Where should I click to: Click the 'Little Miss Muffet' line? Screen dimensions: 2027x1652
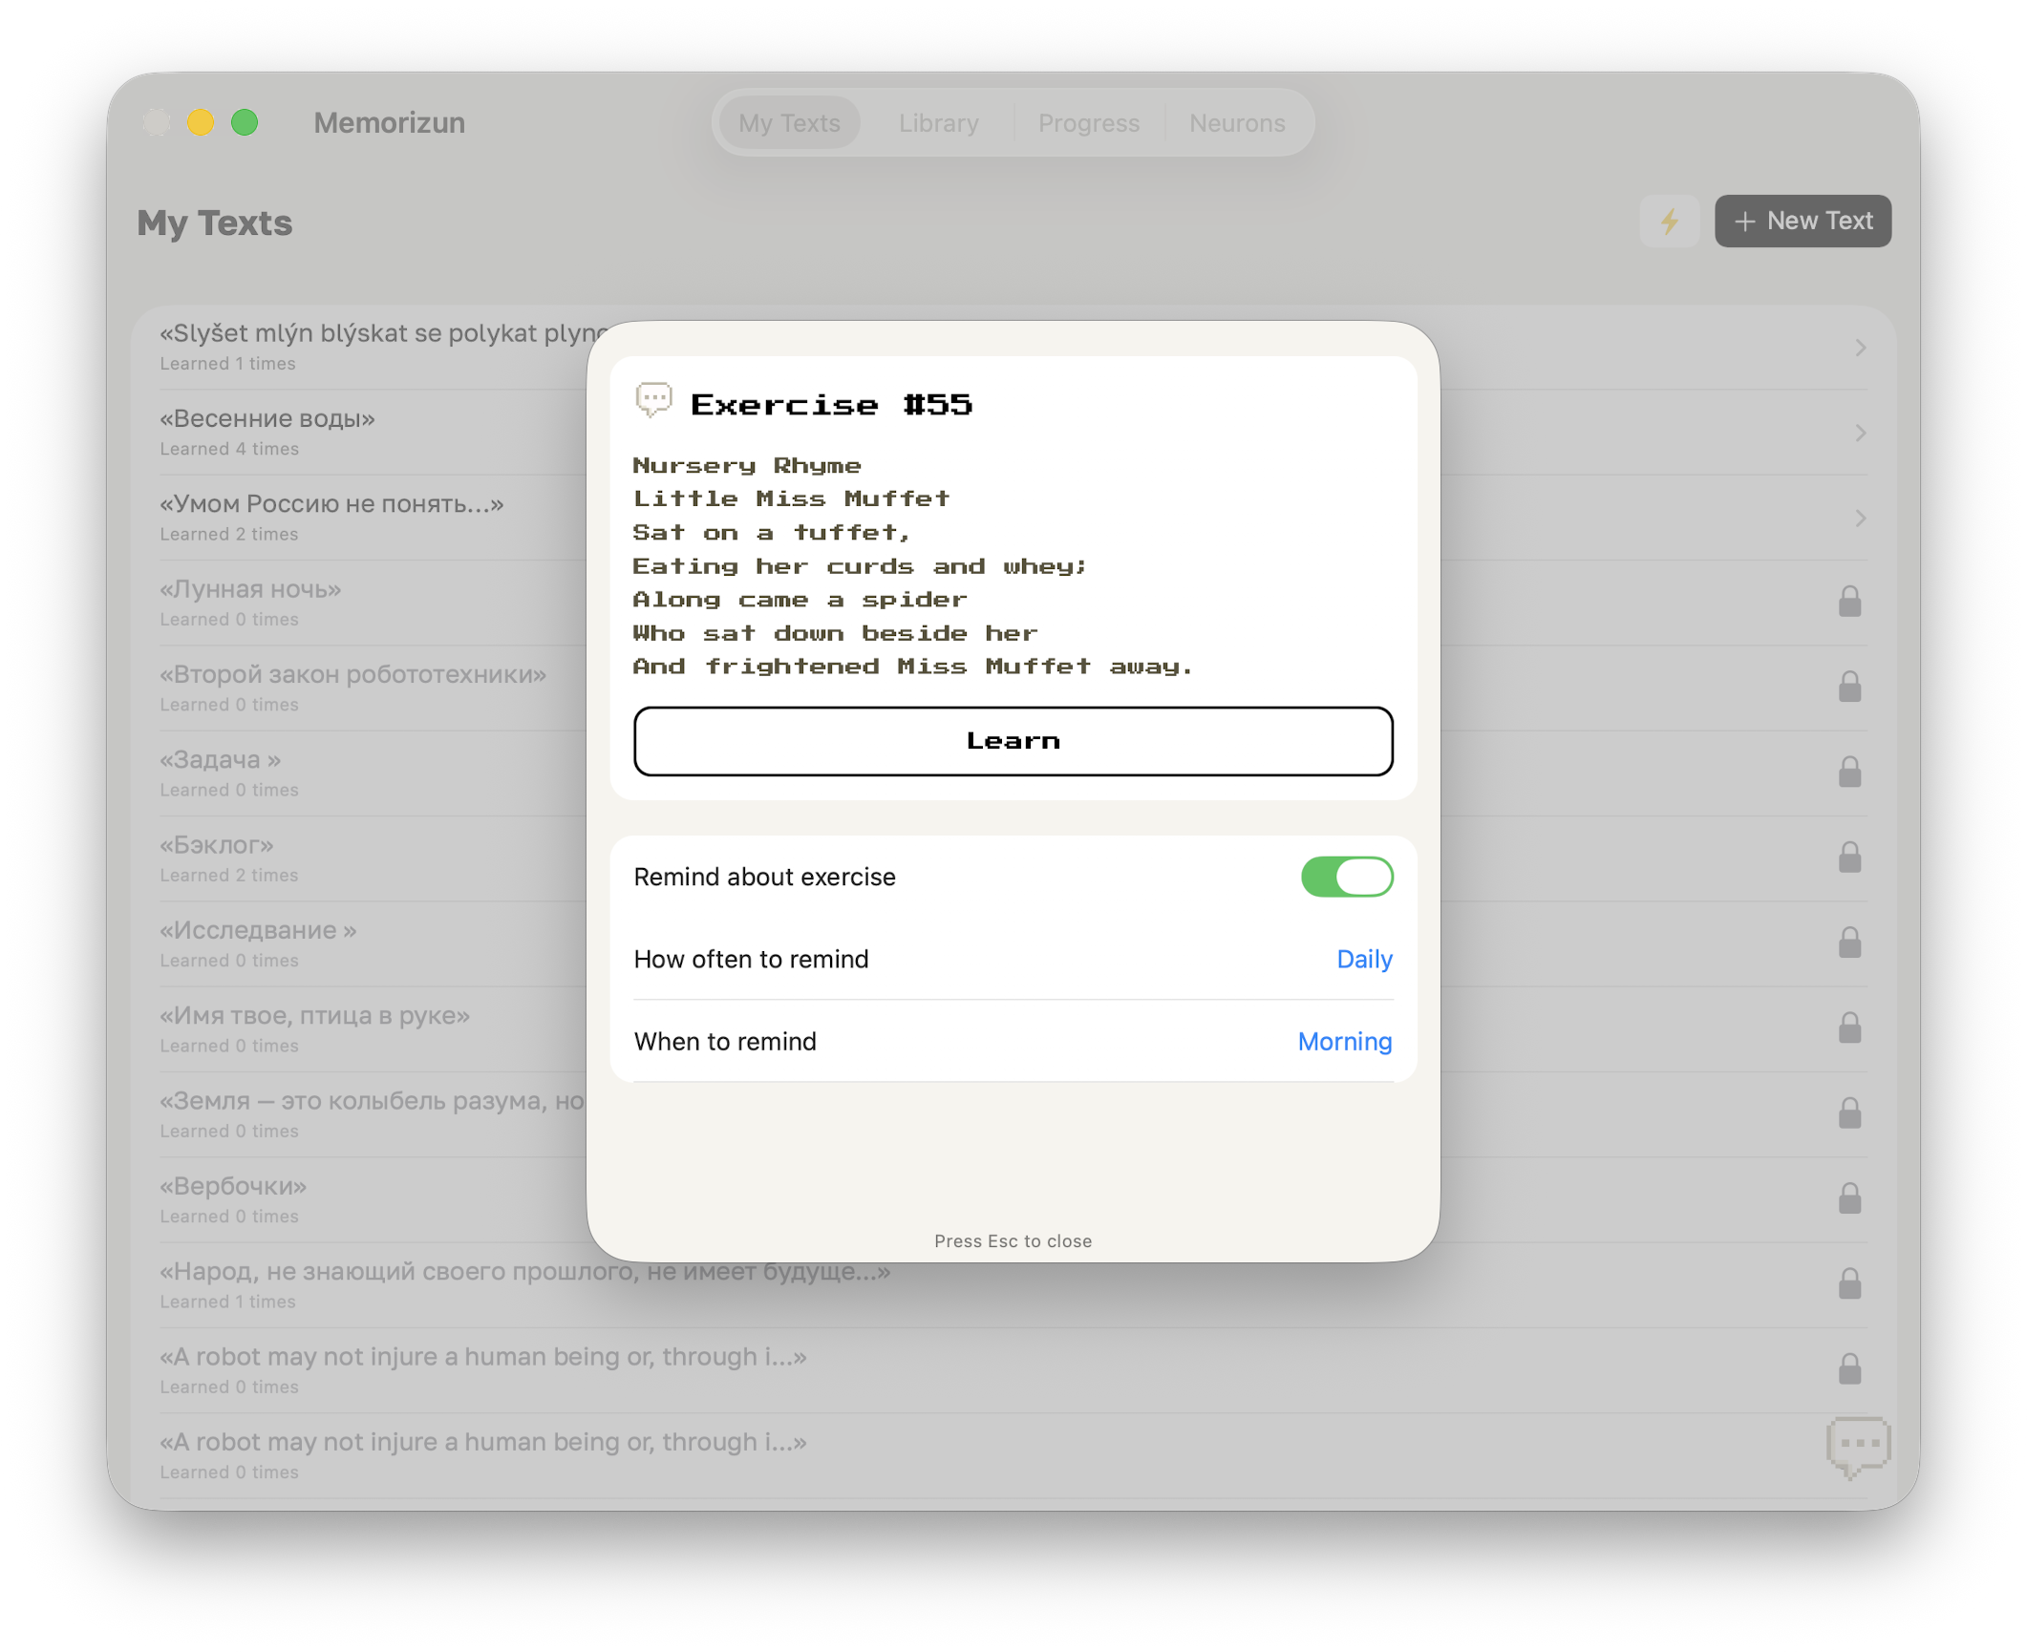(791, 498)
